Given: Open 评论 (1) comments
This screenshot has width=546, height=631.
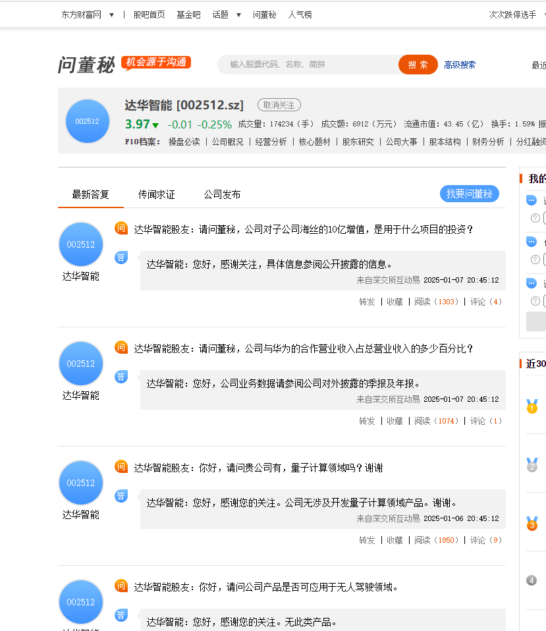Looking at the screenshot, I should coord(485,421).
